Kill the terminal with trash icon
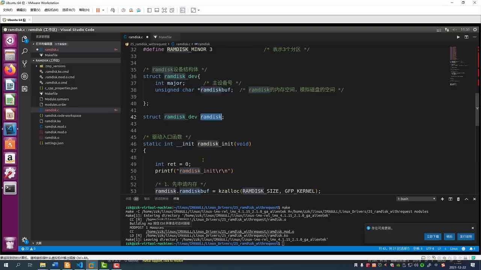481x270 pixels. point(458,199)
